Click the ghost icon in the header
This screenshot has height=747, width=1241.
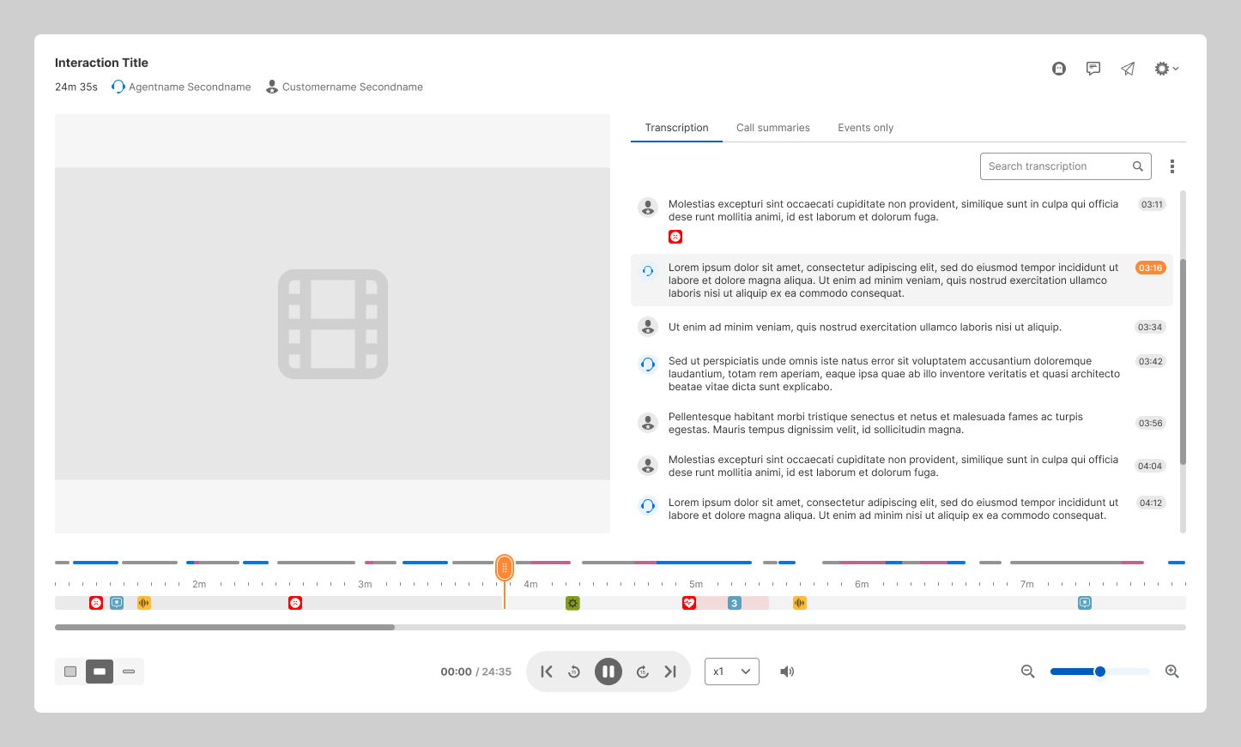click(1059, 69)
